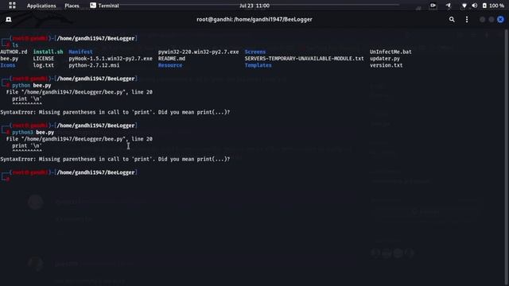The height and width of the screenshot is (286, 509).
Task: Open new tab icon in terminal header
Action: [9, 19]
